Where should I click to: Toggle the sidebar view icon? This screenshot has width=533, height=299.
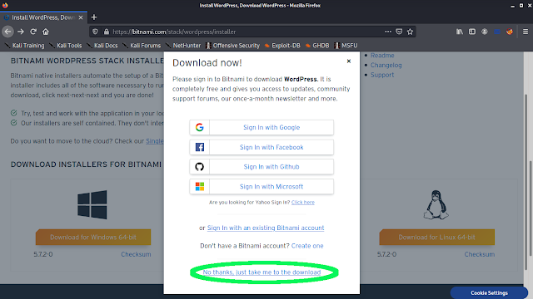click(x=472, y=32)
